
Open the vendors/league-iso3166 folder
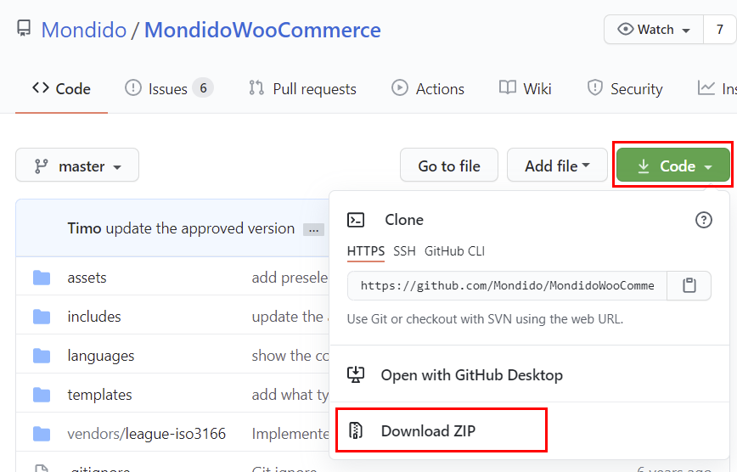coord(147,434)
